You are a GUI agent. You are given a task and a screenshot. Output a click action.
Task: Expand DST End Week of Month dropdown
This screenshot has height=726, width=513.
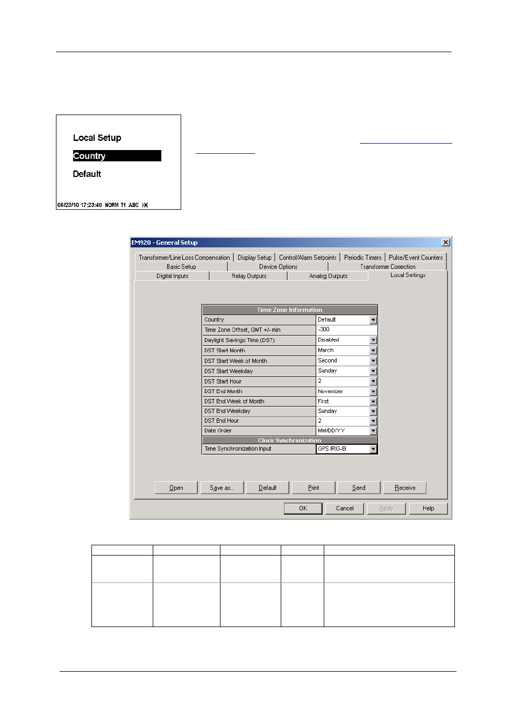373,402
